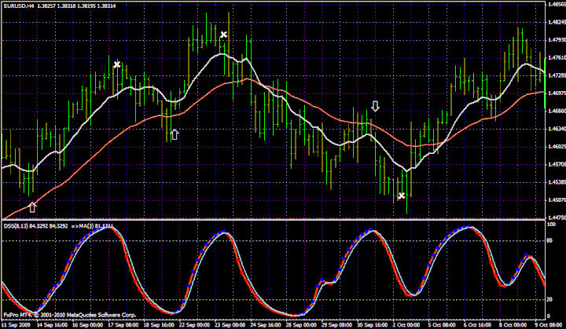Click the 2 Oct 00:00 time label
The width and height of the screenshot is (566, 329).
tap(406, 324)
